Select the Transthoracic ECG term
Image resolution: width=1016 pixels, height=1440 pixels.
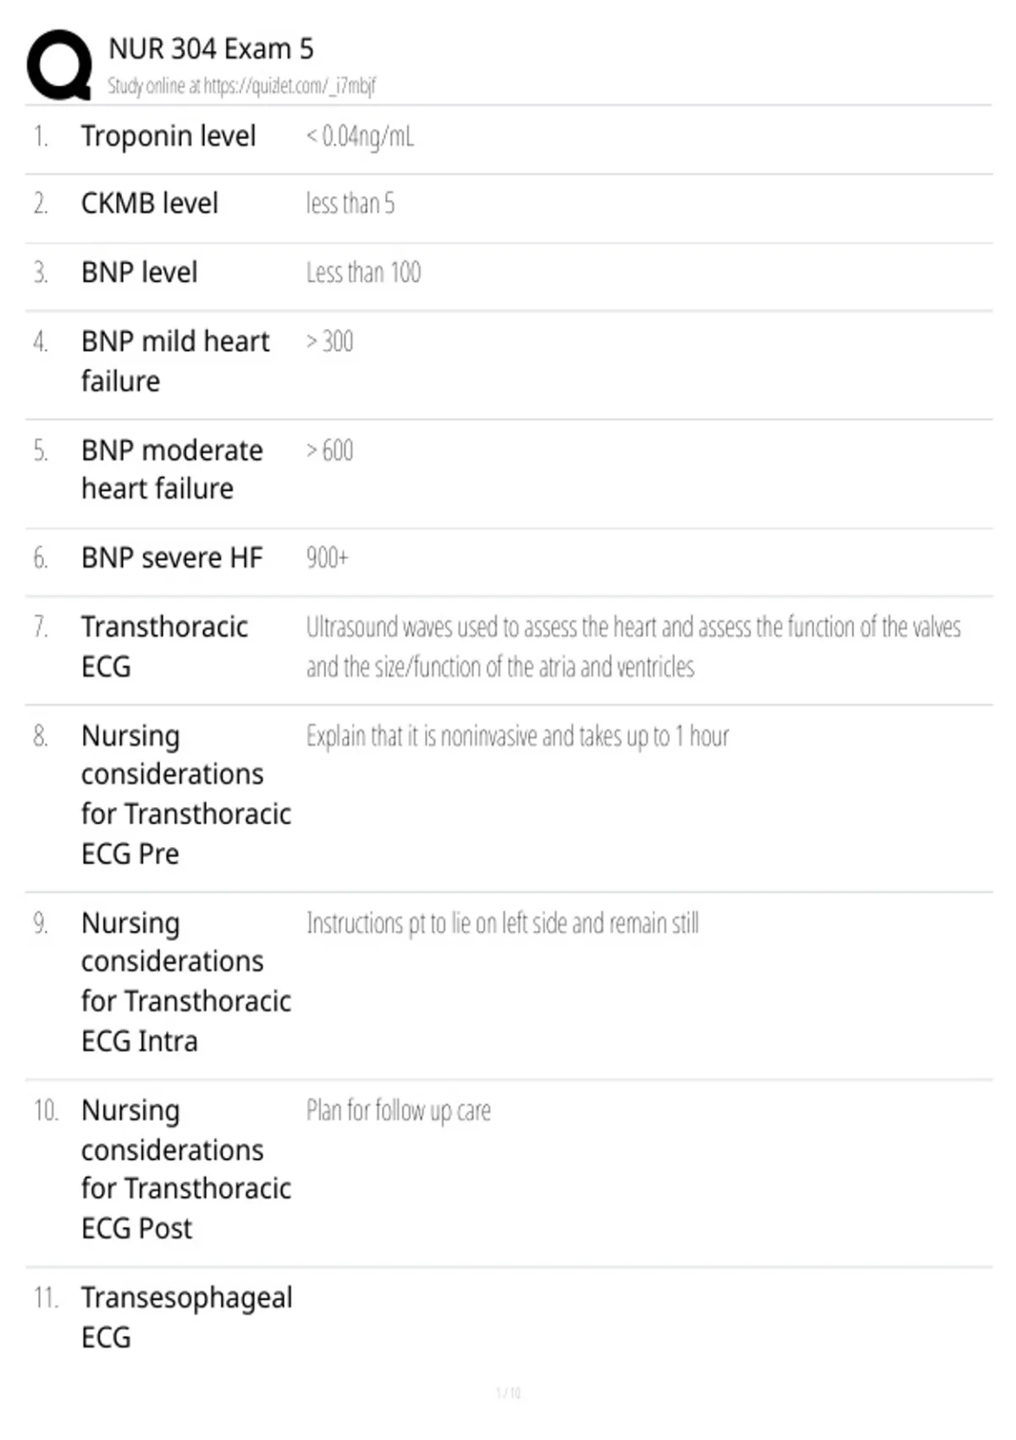[165, 646]
